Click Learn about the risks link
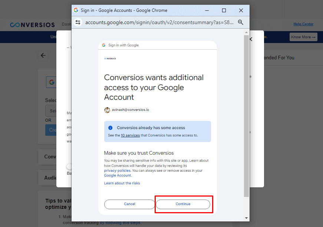 [122, 183]
